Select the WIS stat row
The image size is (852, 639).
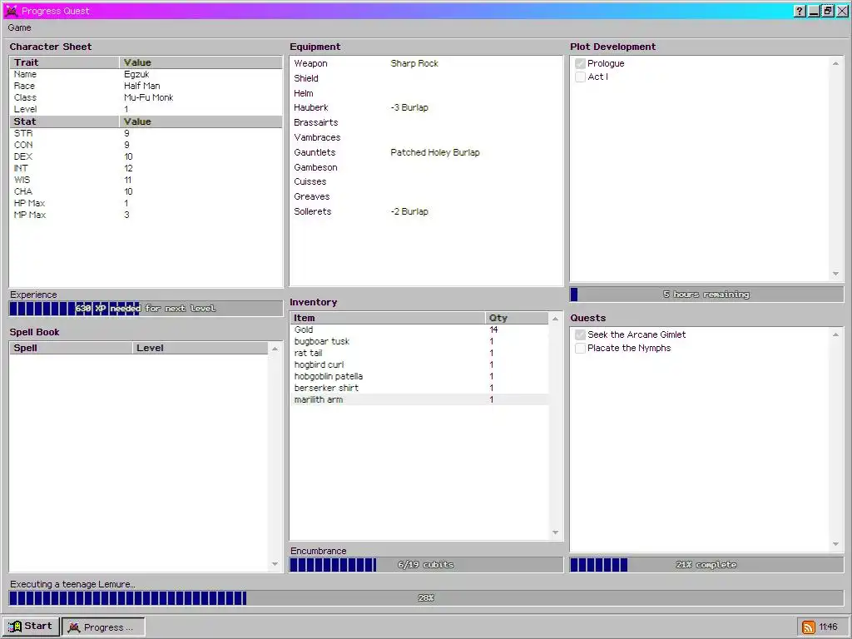(x=146, y=180)
